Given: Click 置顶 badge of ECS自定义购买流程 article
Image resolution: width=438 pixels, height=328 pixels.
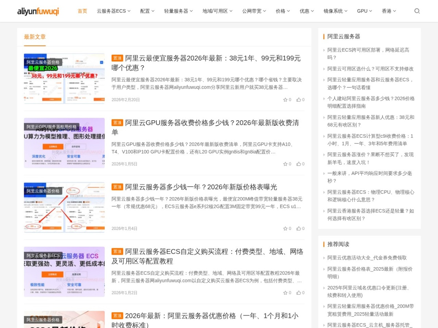Looking at the screenshot, I should pos(117,251).
